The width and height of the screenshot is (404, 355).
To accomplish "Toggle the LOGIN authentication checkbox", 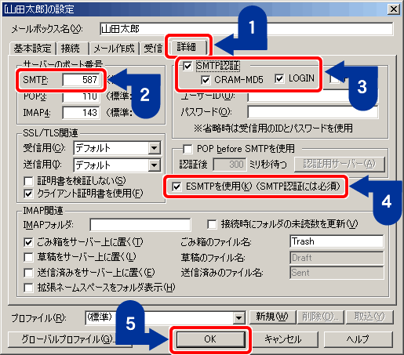I will coord(279,78).
